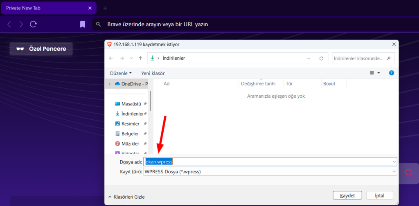The image size is (419, 206).
Task: Expand the address path history dropdown
Action: tap(309, 58)
